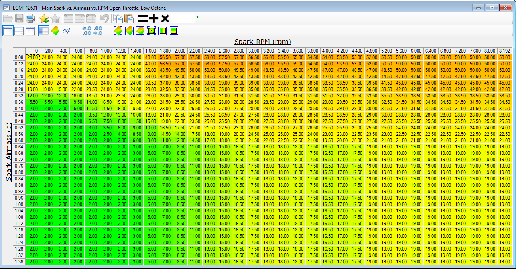Image resolution: width=516 pixels, height=269 pixels.
Task: Click the square vertical interpolate icon
Action: [173, 31]
